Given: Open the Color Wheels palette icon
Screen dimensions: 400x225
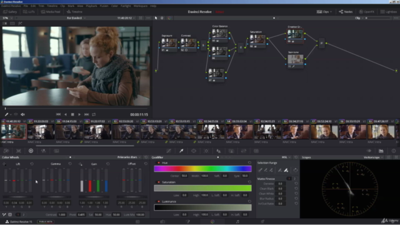Looking at the screenshot, I should [31, 151].
